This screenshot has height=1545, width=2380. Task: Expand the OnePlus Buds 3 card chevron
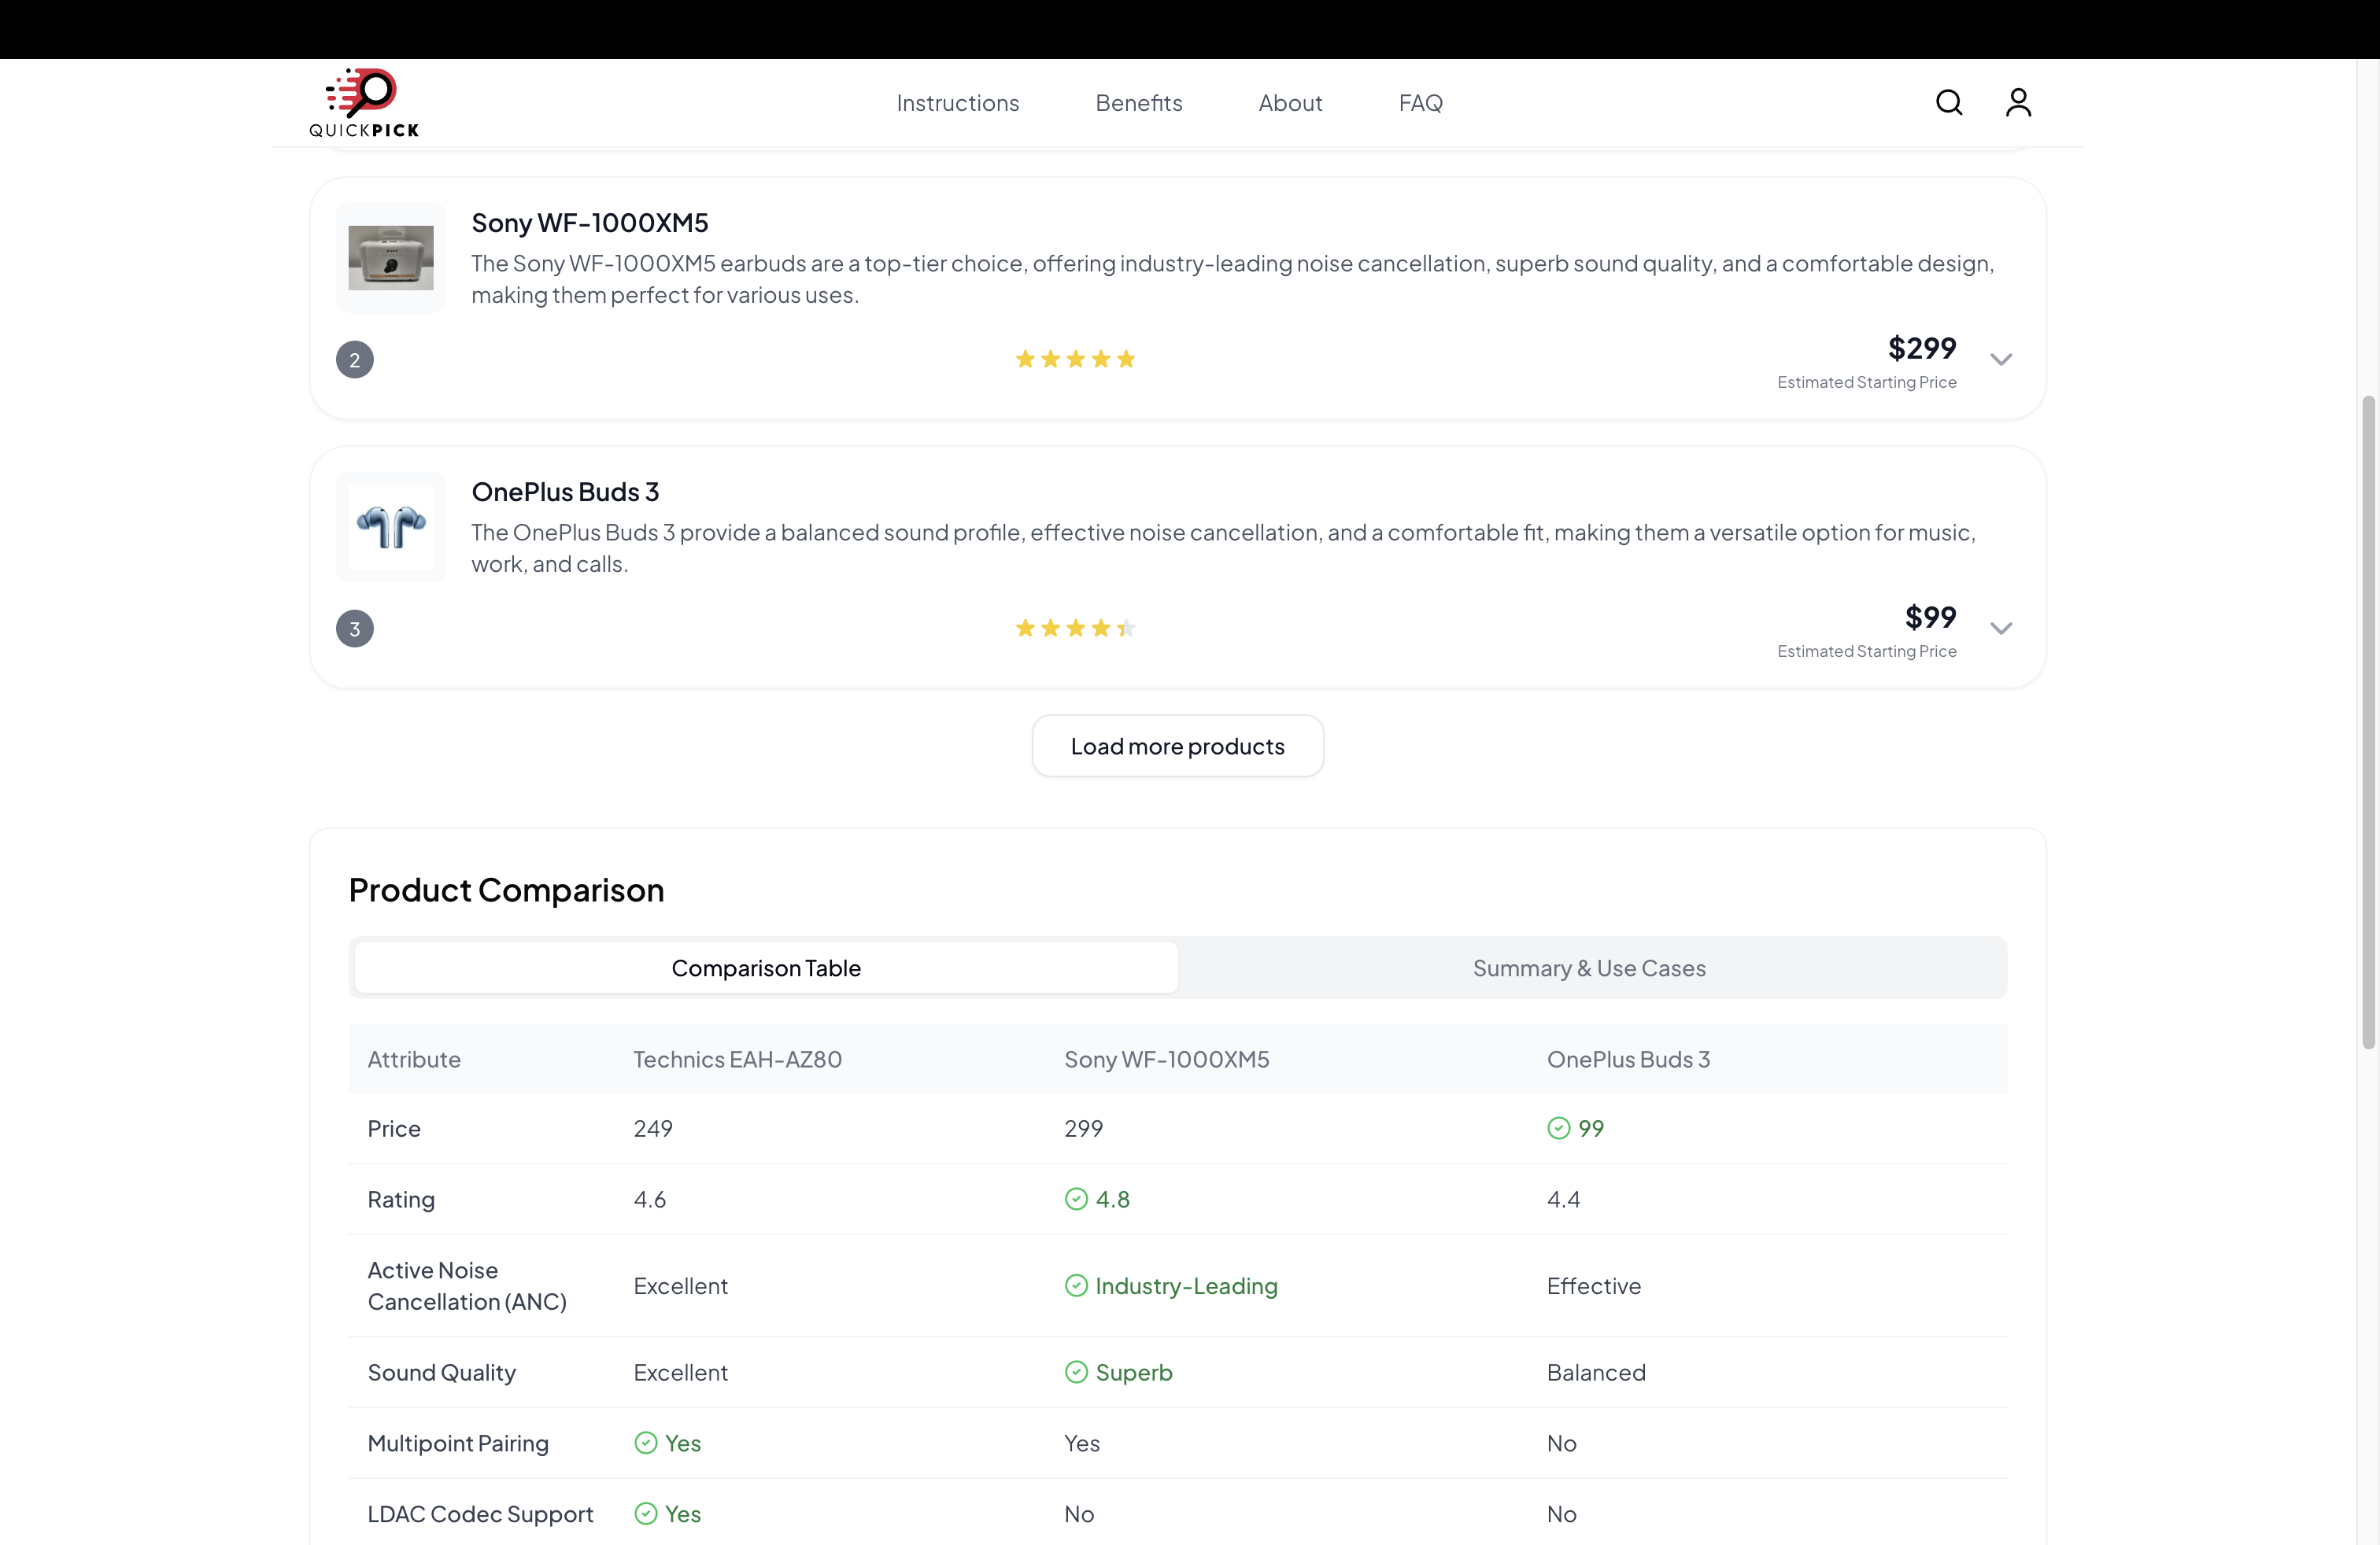click(2000, 629)
